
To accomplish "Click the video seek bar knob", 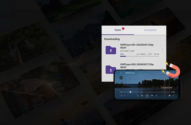I will 130,92.
